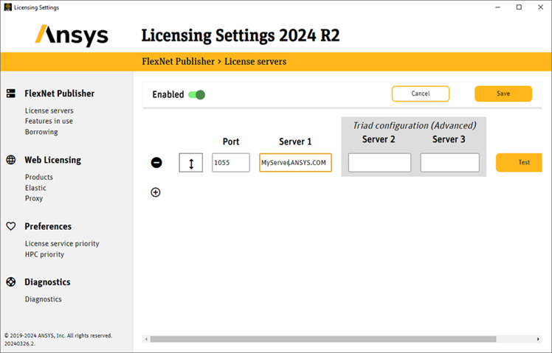Click the horizontal scrollbar at the bottom

pyautogui.click(x=332, y=339)
